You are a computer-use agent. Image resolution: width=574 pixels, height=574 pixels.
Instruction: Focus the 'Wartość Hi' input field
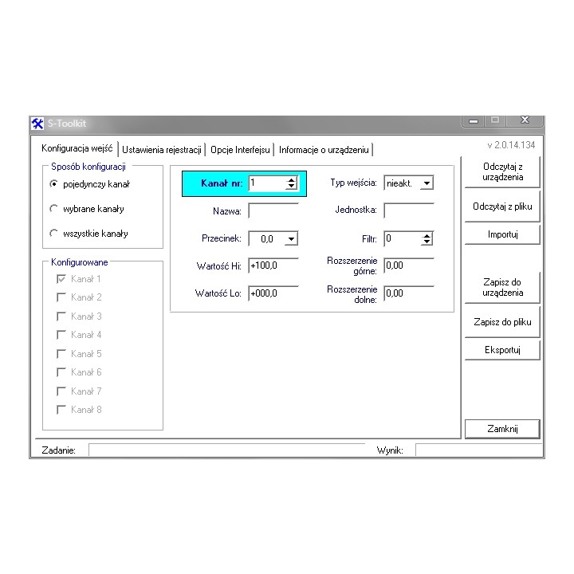[273, 265]
